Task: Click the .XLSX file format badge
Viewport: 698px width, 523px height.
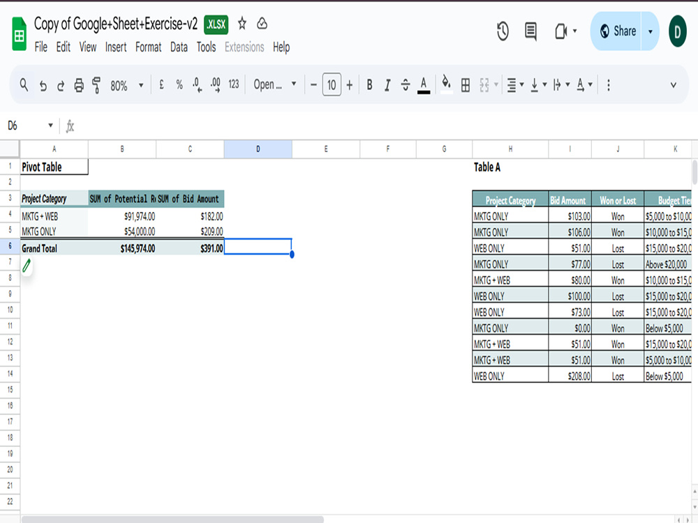Action: 216,24
